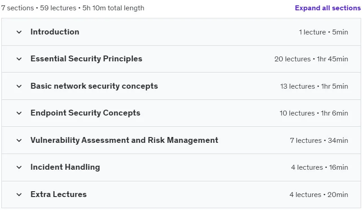Open Vulnerability Assessment and Risk Management title
The height and width of the screenshot is (210, 362).
point(124,140)
